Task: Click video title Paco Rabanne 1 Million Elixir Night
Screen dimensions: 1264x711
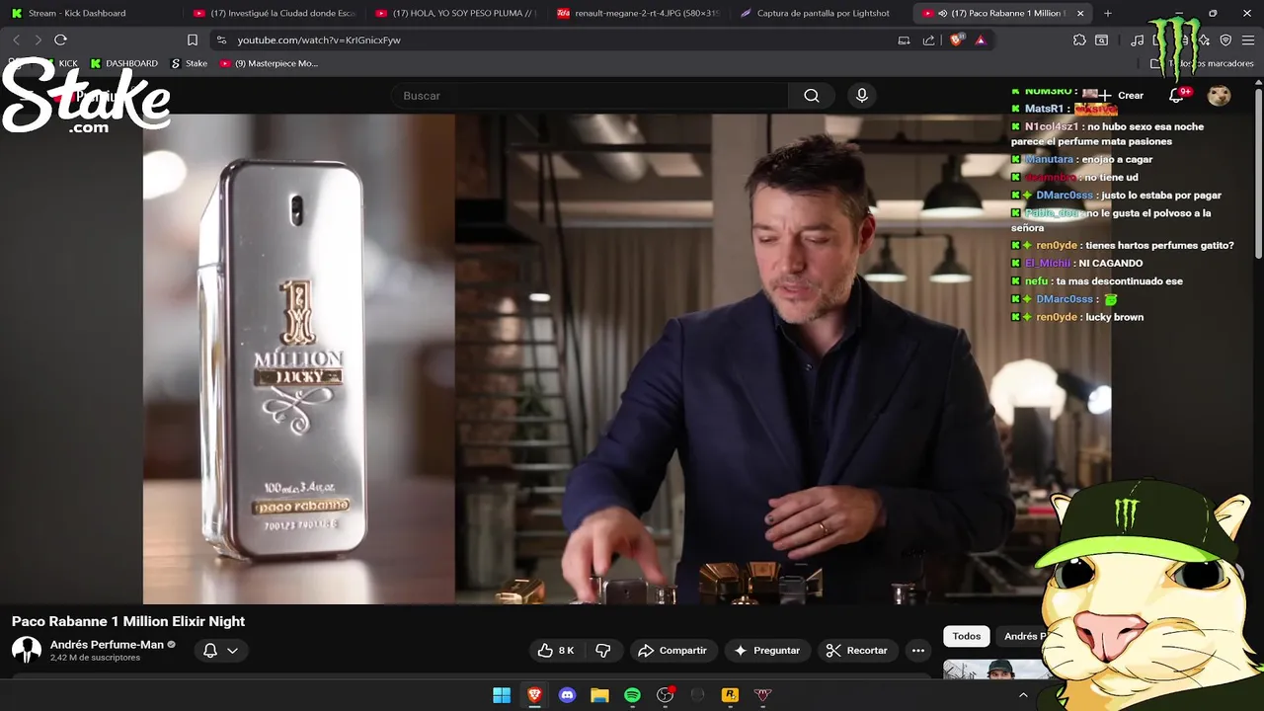Action: (128, 621)
